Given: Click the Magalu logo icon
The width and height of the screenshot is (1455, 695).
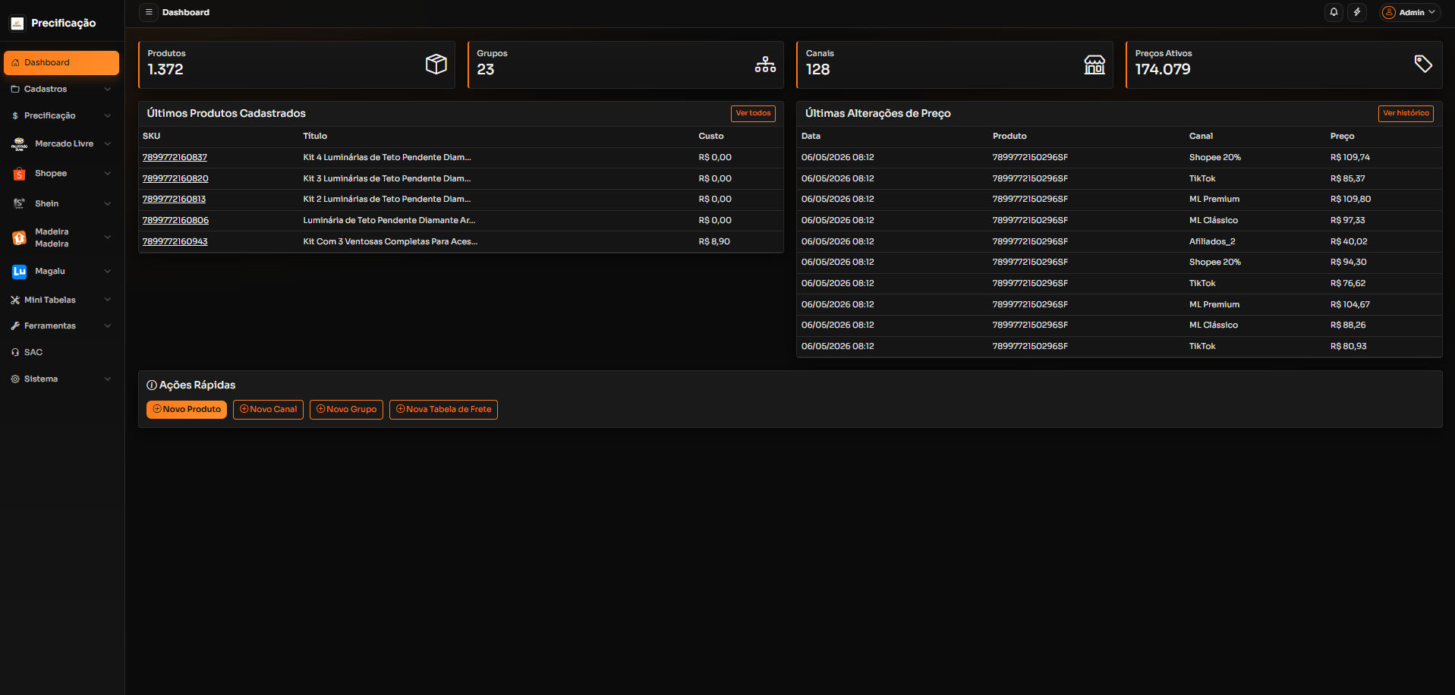Looking at the screenshot, I should point(20,272).
